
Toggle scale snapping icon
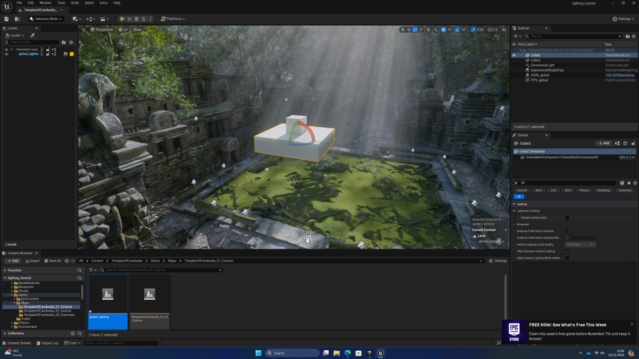coord(473,30)
